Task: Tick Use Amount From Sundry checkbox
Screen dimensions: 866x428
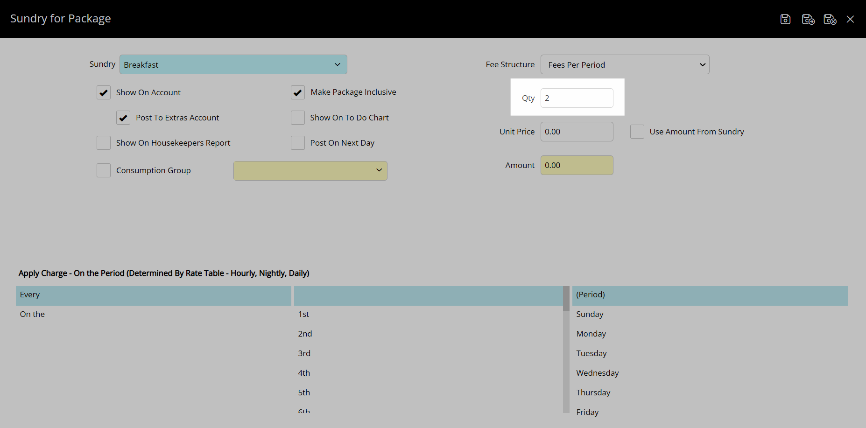Action: pos(637,132)
